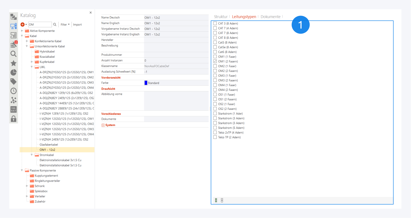The image size is (411, 218).
Task: Click the blue Farbe color swatch
Action: pos(146,83)
